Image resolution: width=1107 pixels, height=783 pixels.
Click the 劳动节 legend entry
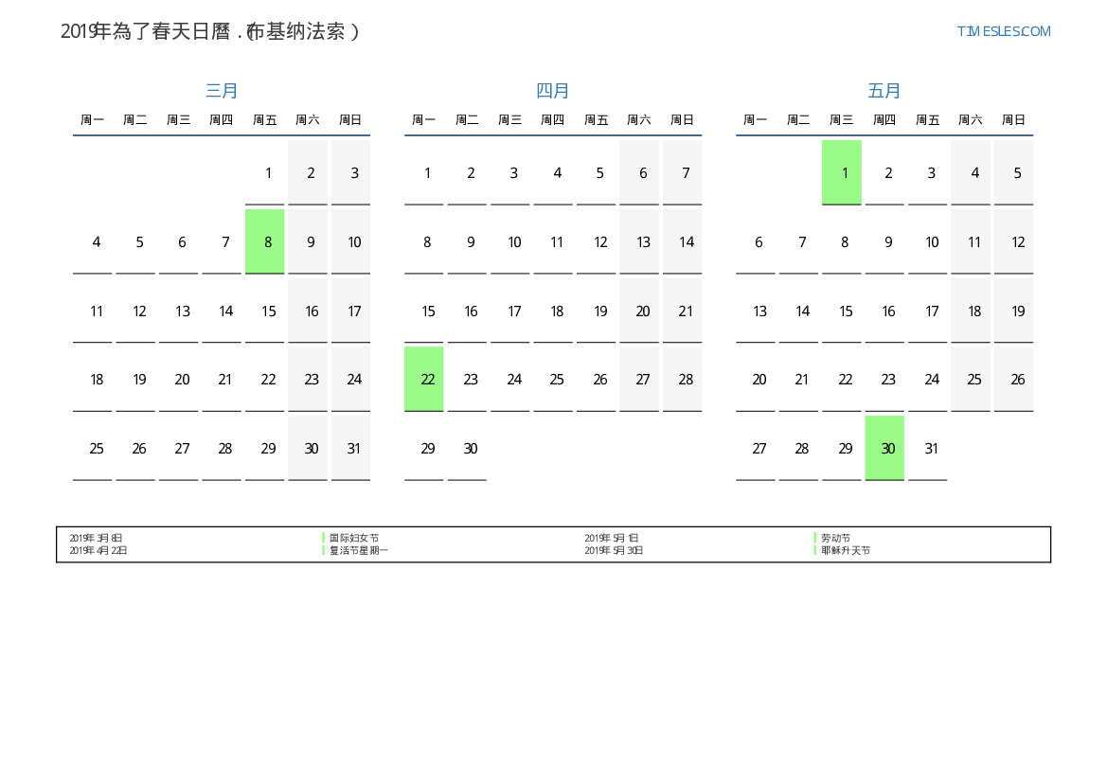coord(835,538)
